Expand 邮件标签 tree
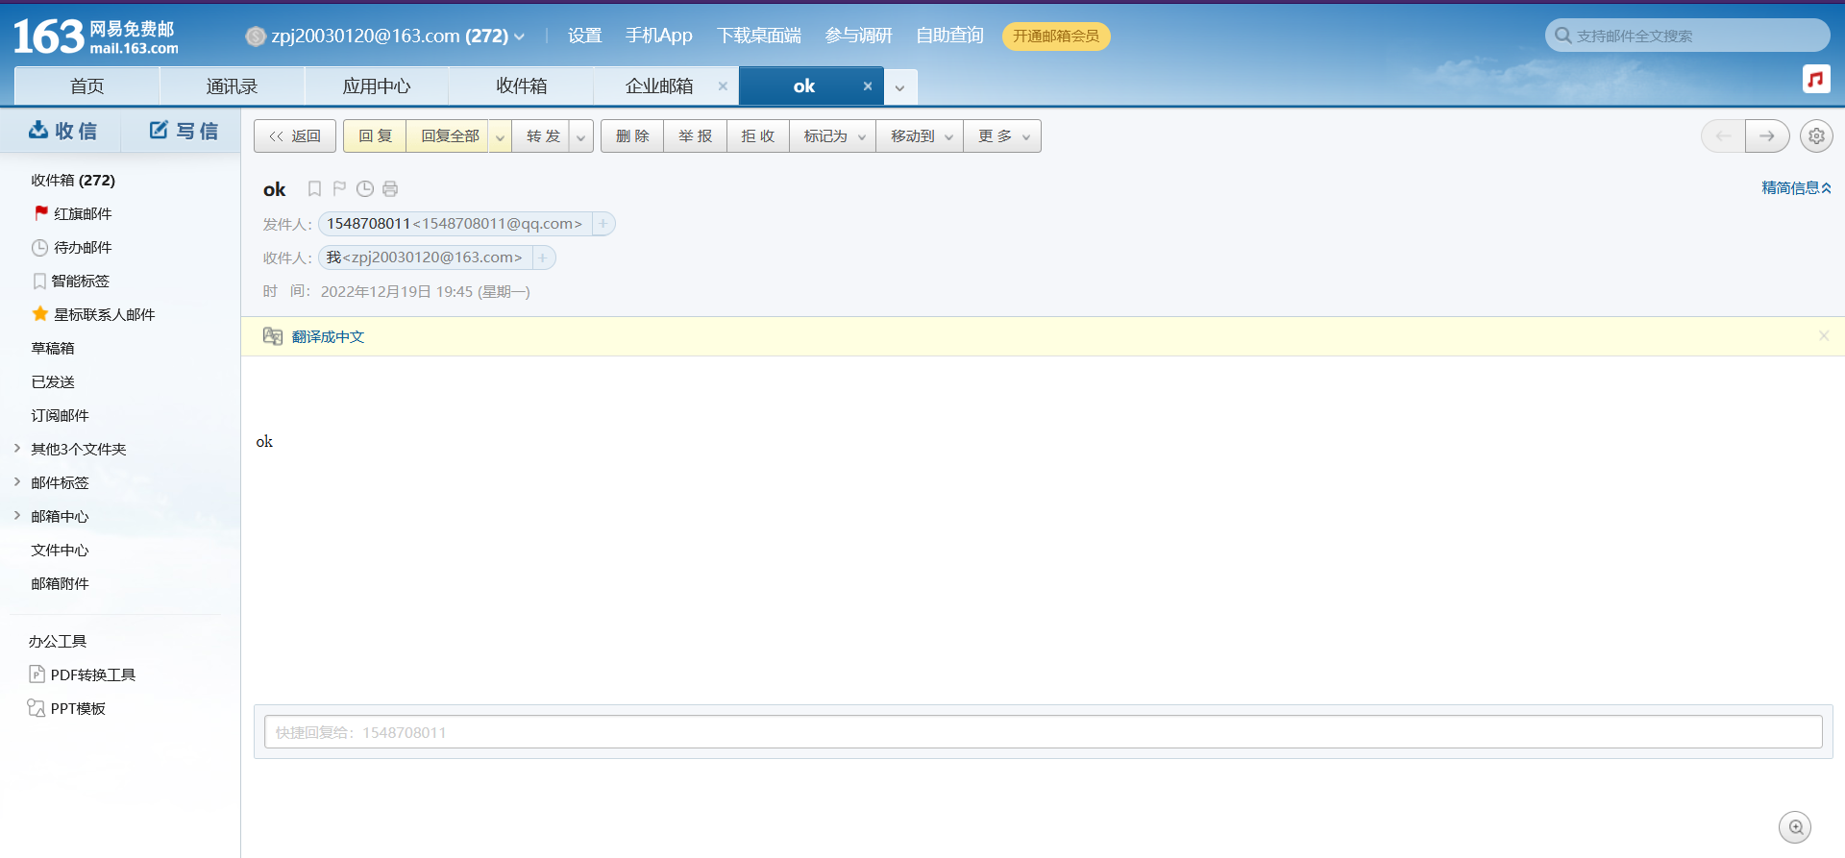The image size is (1845, 858). click(17, 482)
